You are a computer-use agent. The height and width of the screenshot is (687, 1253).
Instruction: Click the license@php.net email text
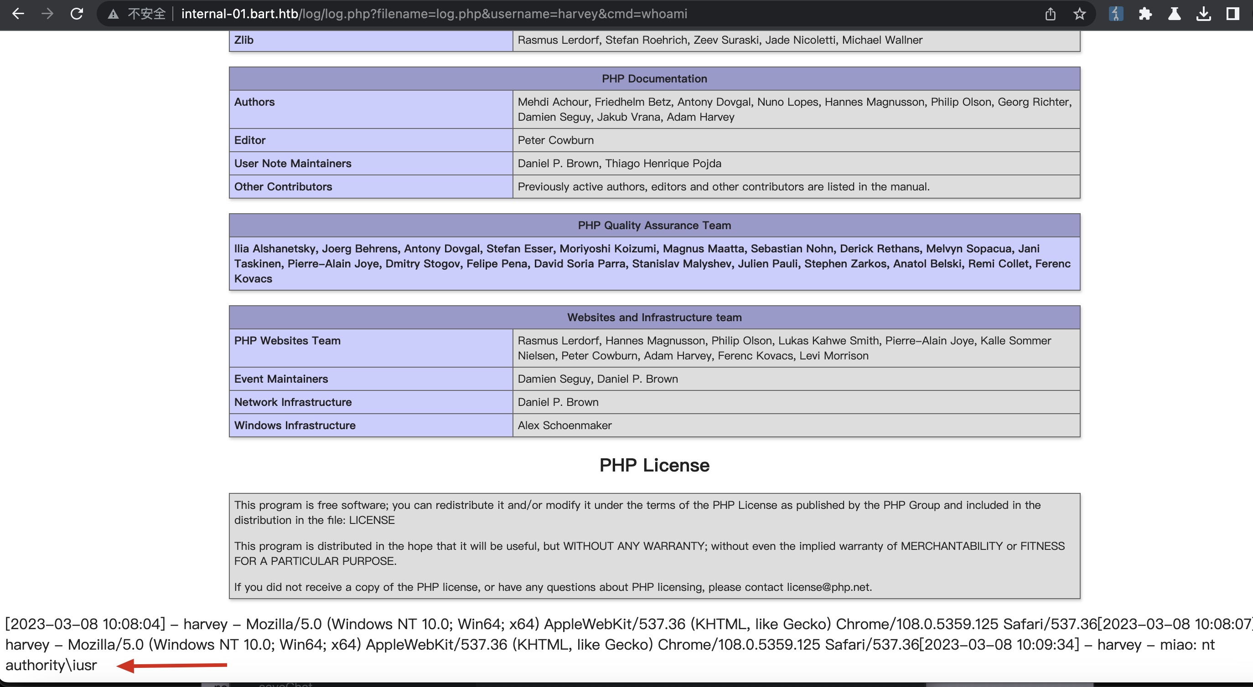click(828, 587)
